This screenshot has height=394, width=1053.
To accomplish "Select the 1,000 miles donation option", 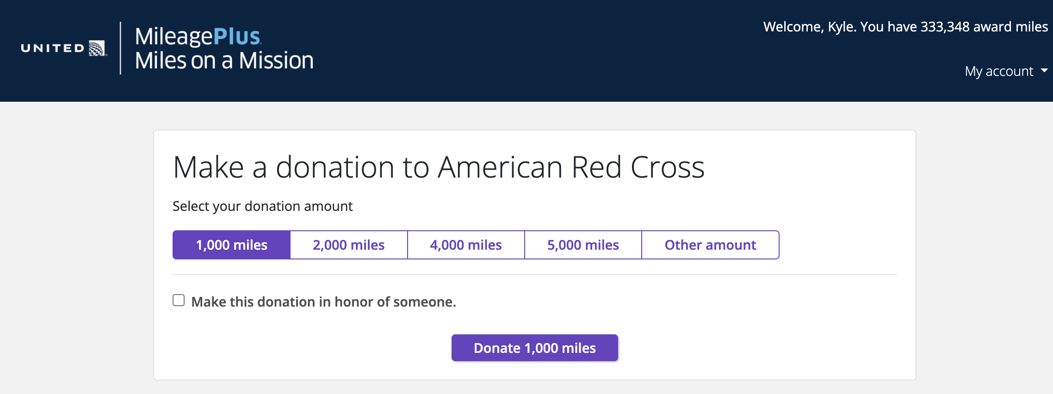I will [232, 245].
